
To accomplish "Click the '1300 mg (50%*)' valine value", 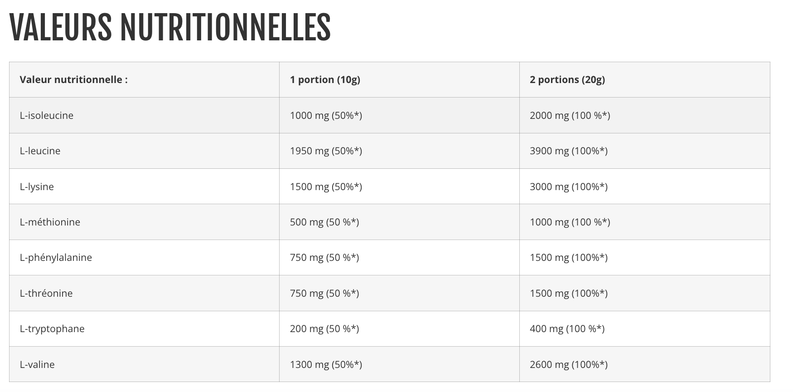I will (326, 364).
